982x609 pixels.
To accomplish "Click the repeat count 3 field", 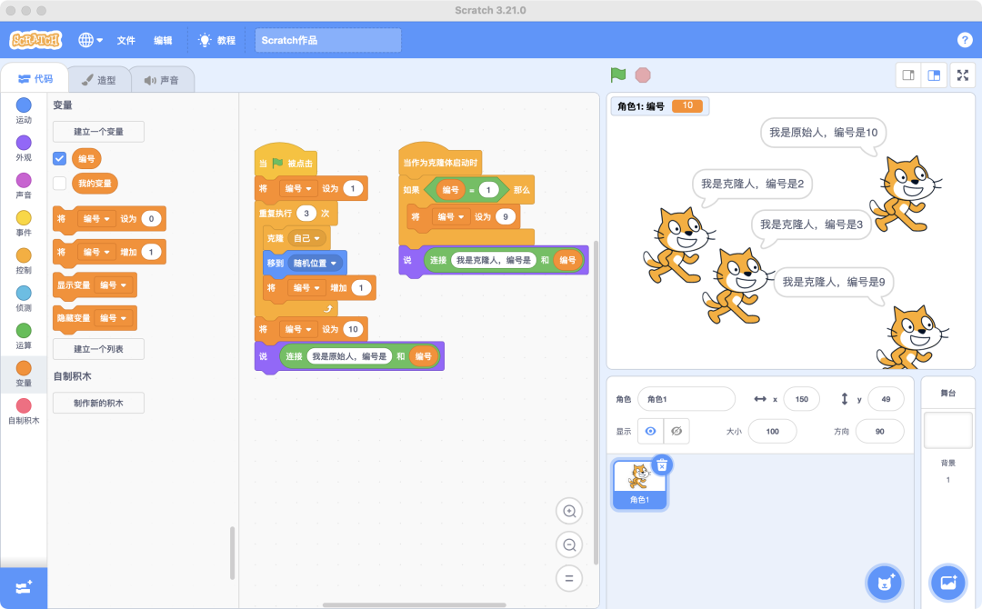I will [306, 213].
